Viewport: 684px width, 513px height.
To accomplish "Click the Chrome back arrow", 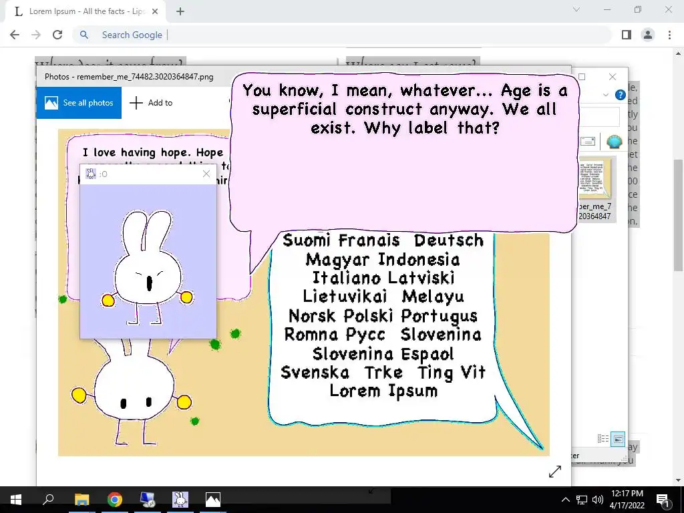I will (x=15, y=35).
